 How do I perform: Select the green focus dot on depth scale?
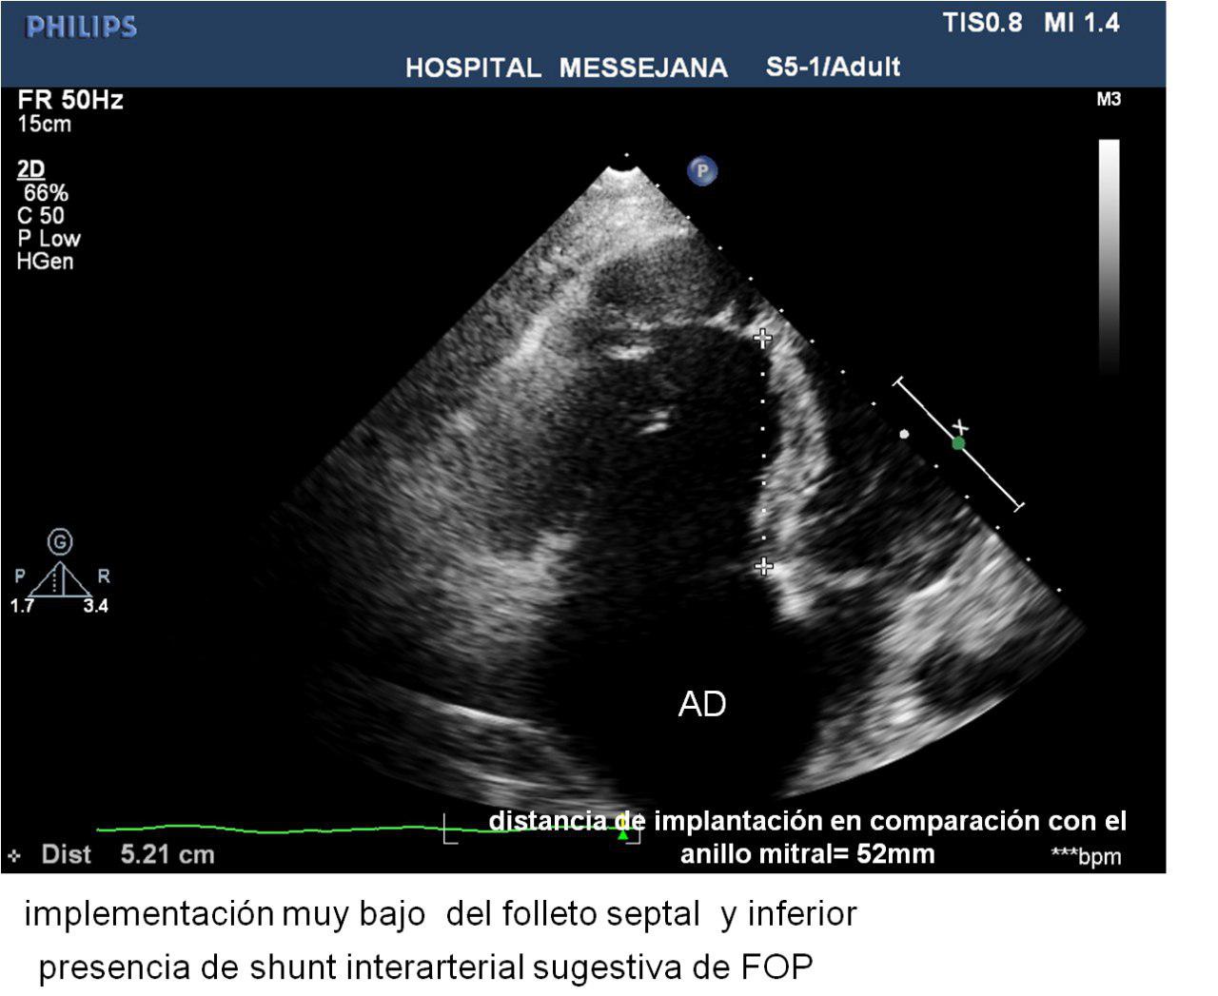click(958, 443)
